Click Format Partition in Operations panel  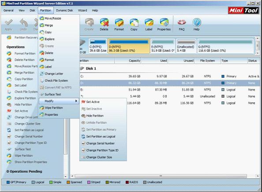[25, 54]
